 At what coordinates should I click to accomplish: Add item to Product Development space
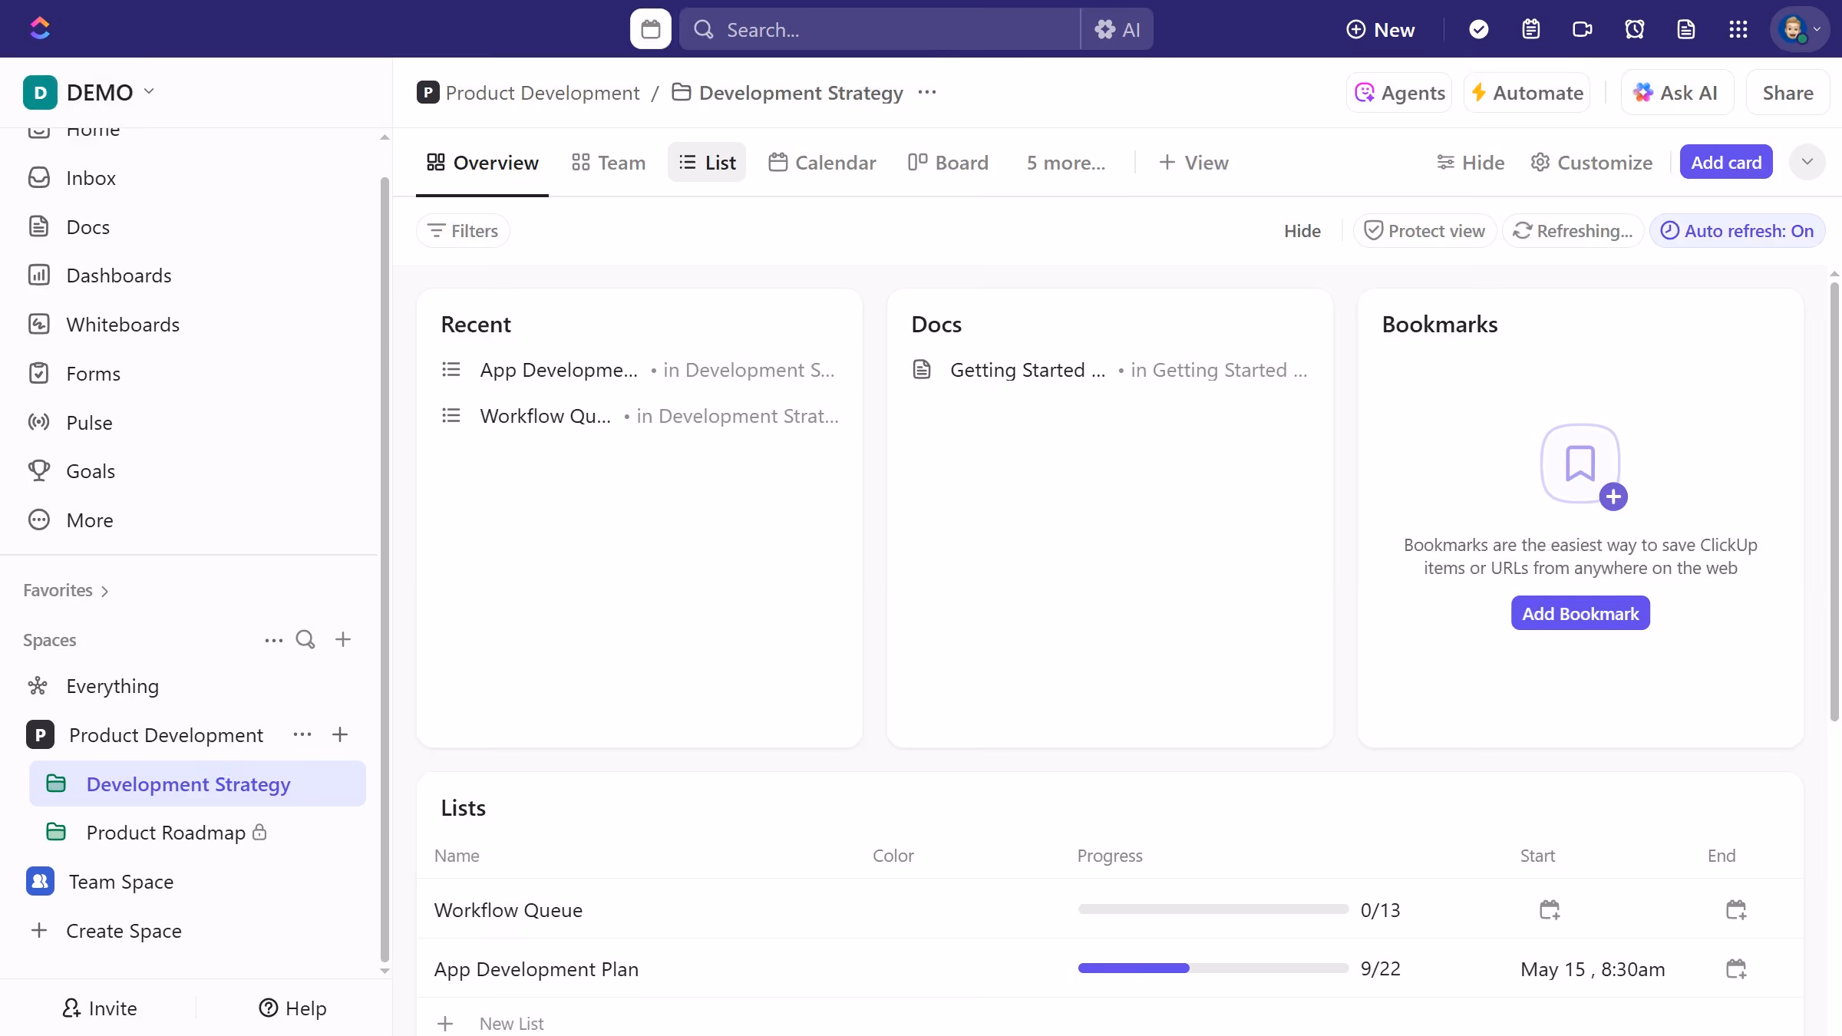[340, 734]
